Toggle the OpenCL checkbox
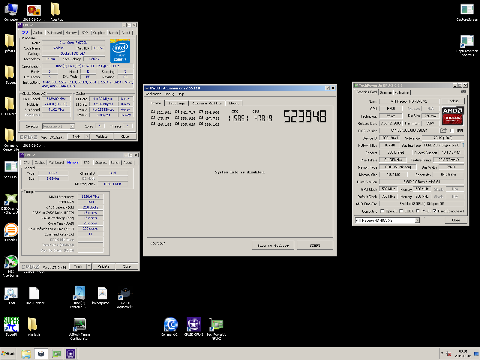 (x=382, y=211)
